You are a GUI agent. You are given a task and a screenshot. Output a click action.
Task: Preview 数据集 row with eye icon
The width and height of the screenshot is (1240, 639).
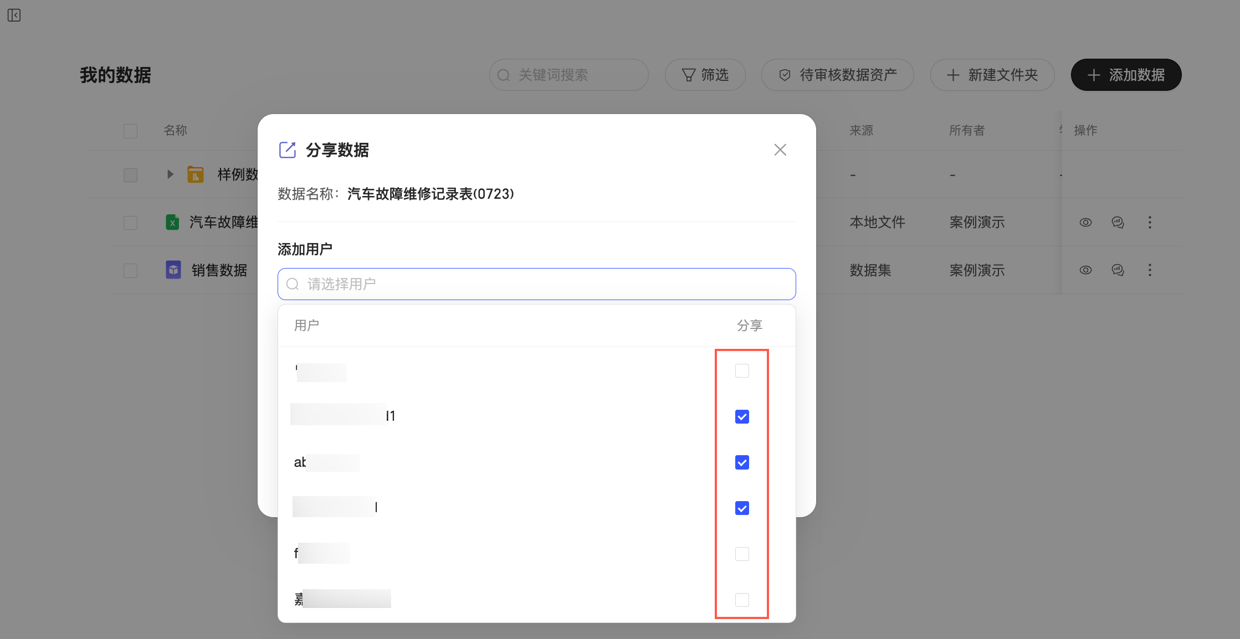(x=1085, y=270)
